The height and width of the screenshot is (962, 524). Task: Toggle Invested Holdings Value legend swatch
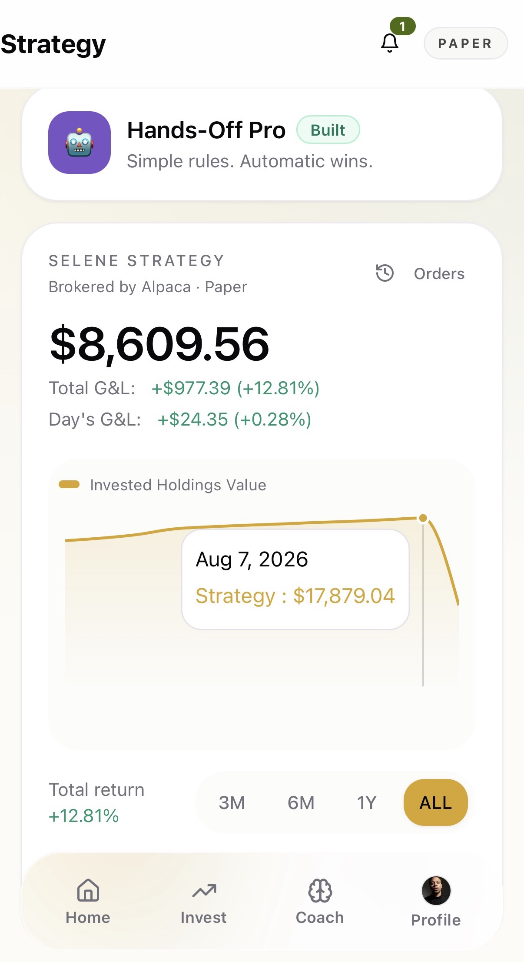point(69,484)
